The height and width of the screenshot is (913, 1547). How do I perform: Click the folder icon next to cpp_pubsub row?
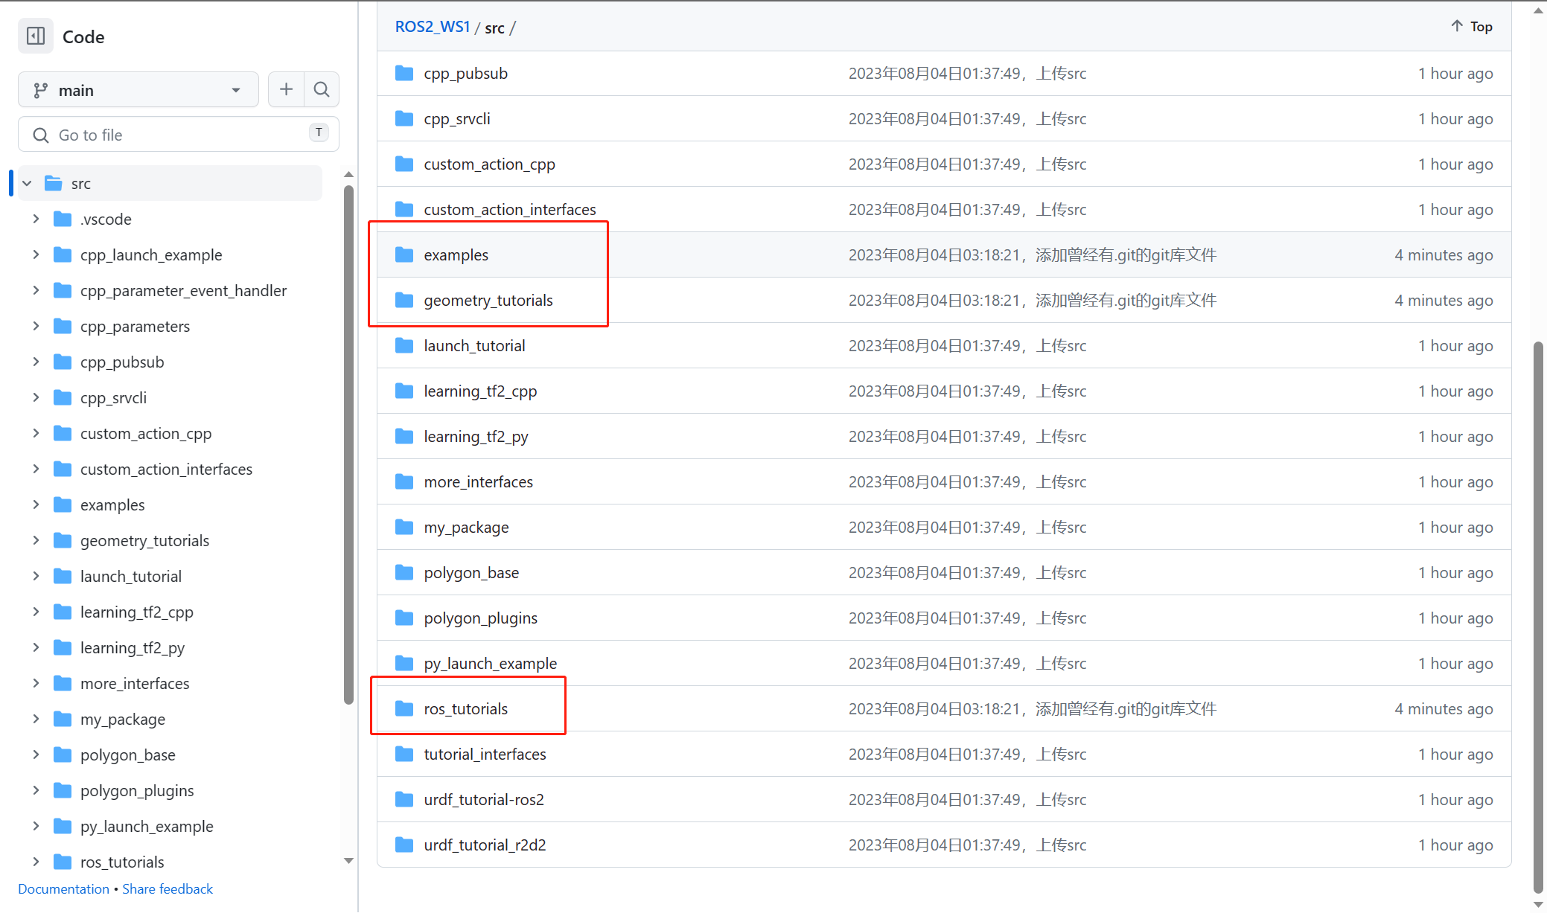click(404, 73)
